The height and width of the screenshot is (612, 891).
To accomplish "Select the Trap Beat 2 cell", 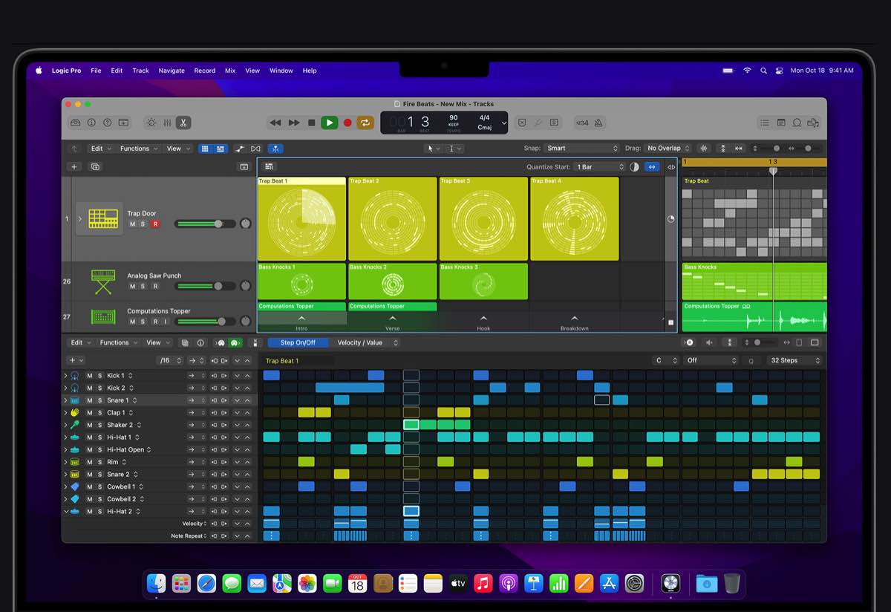I will (393, 218).
